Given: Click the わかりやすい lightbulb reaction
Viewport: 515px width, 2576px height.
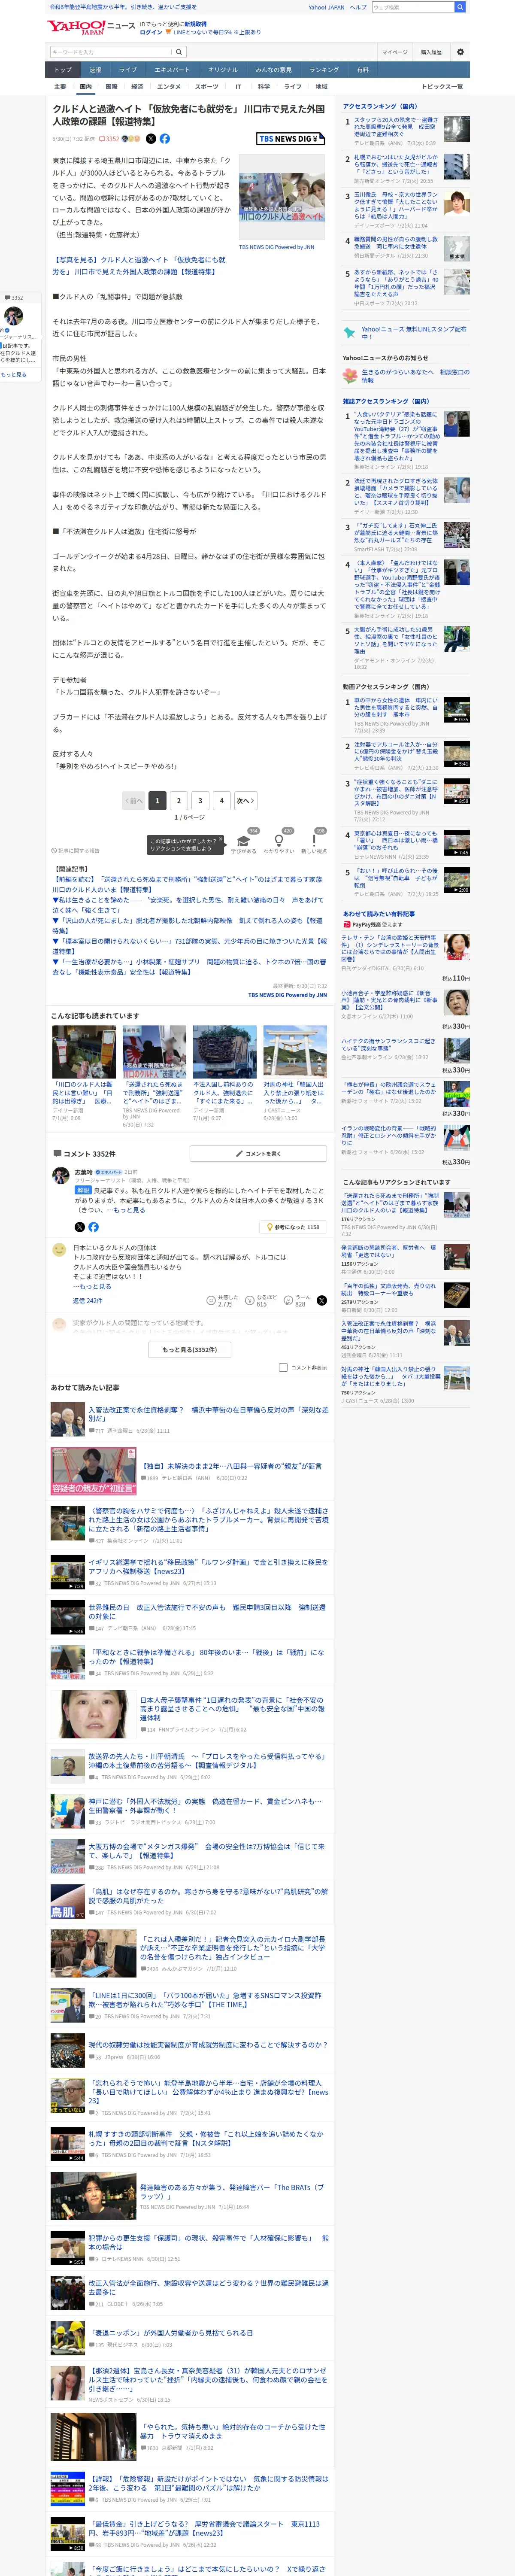Looking at the screenshot, I should 278,842.
